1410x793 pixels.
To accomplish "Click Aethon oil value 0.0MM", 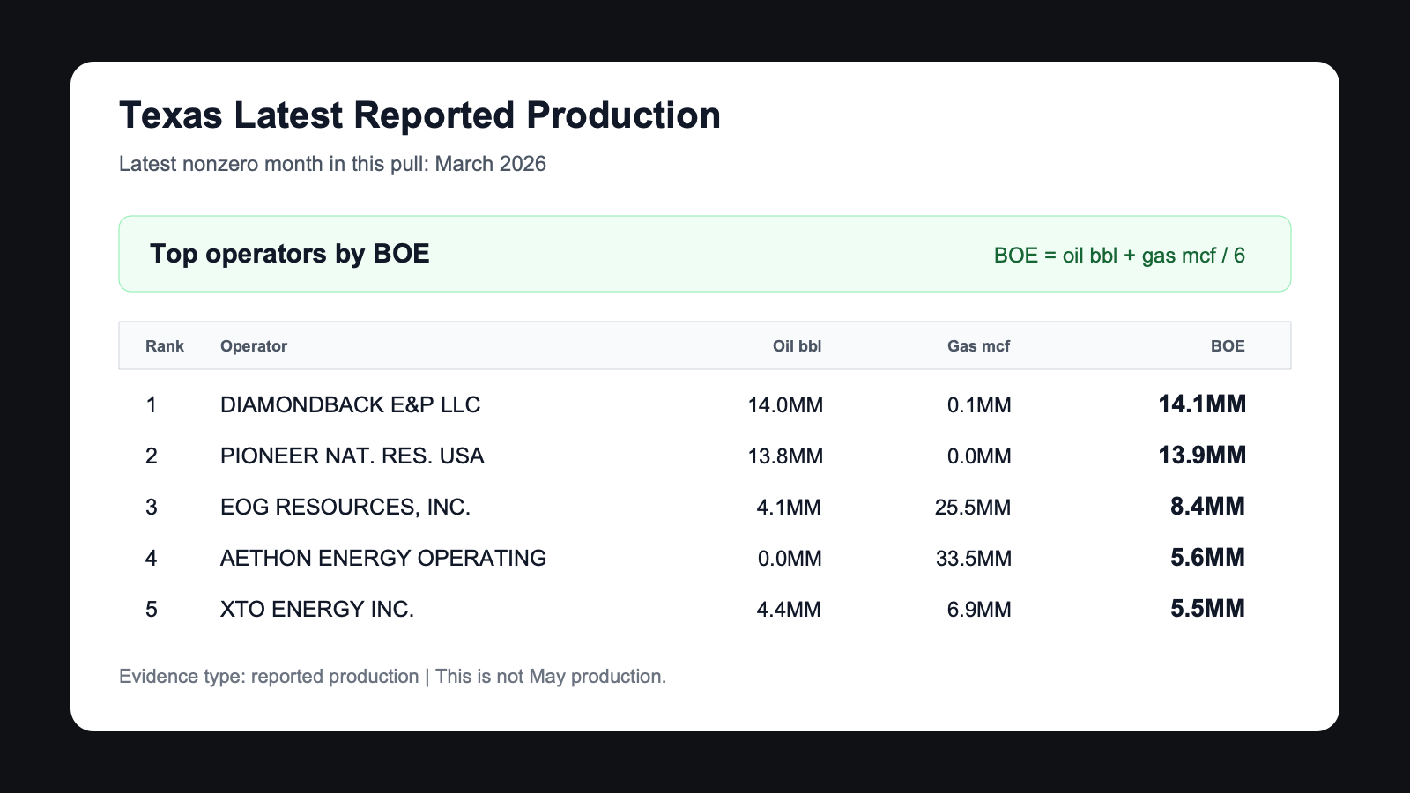I will click(790, 559).
